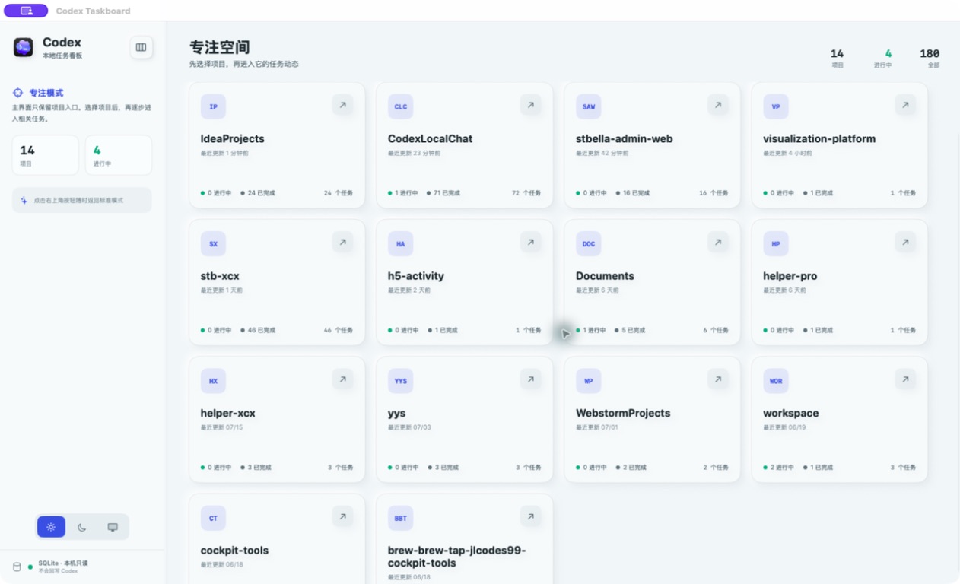This screenshot has height=584, width=960.
Task: Open the helper-pro card arrow icon
Action: coord(905,243)
